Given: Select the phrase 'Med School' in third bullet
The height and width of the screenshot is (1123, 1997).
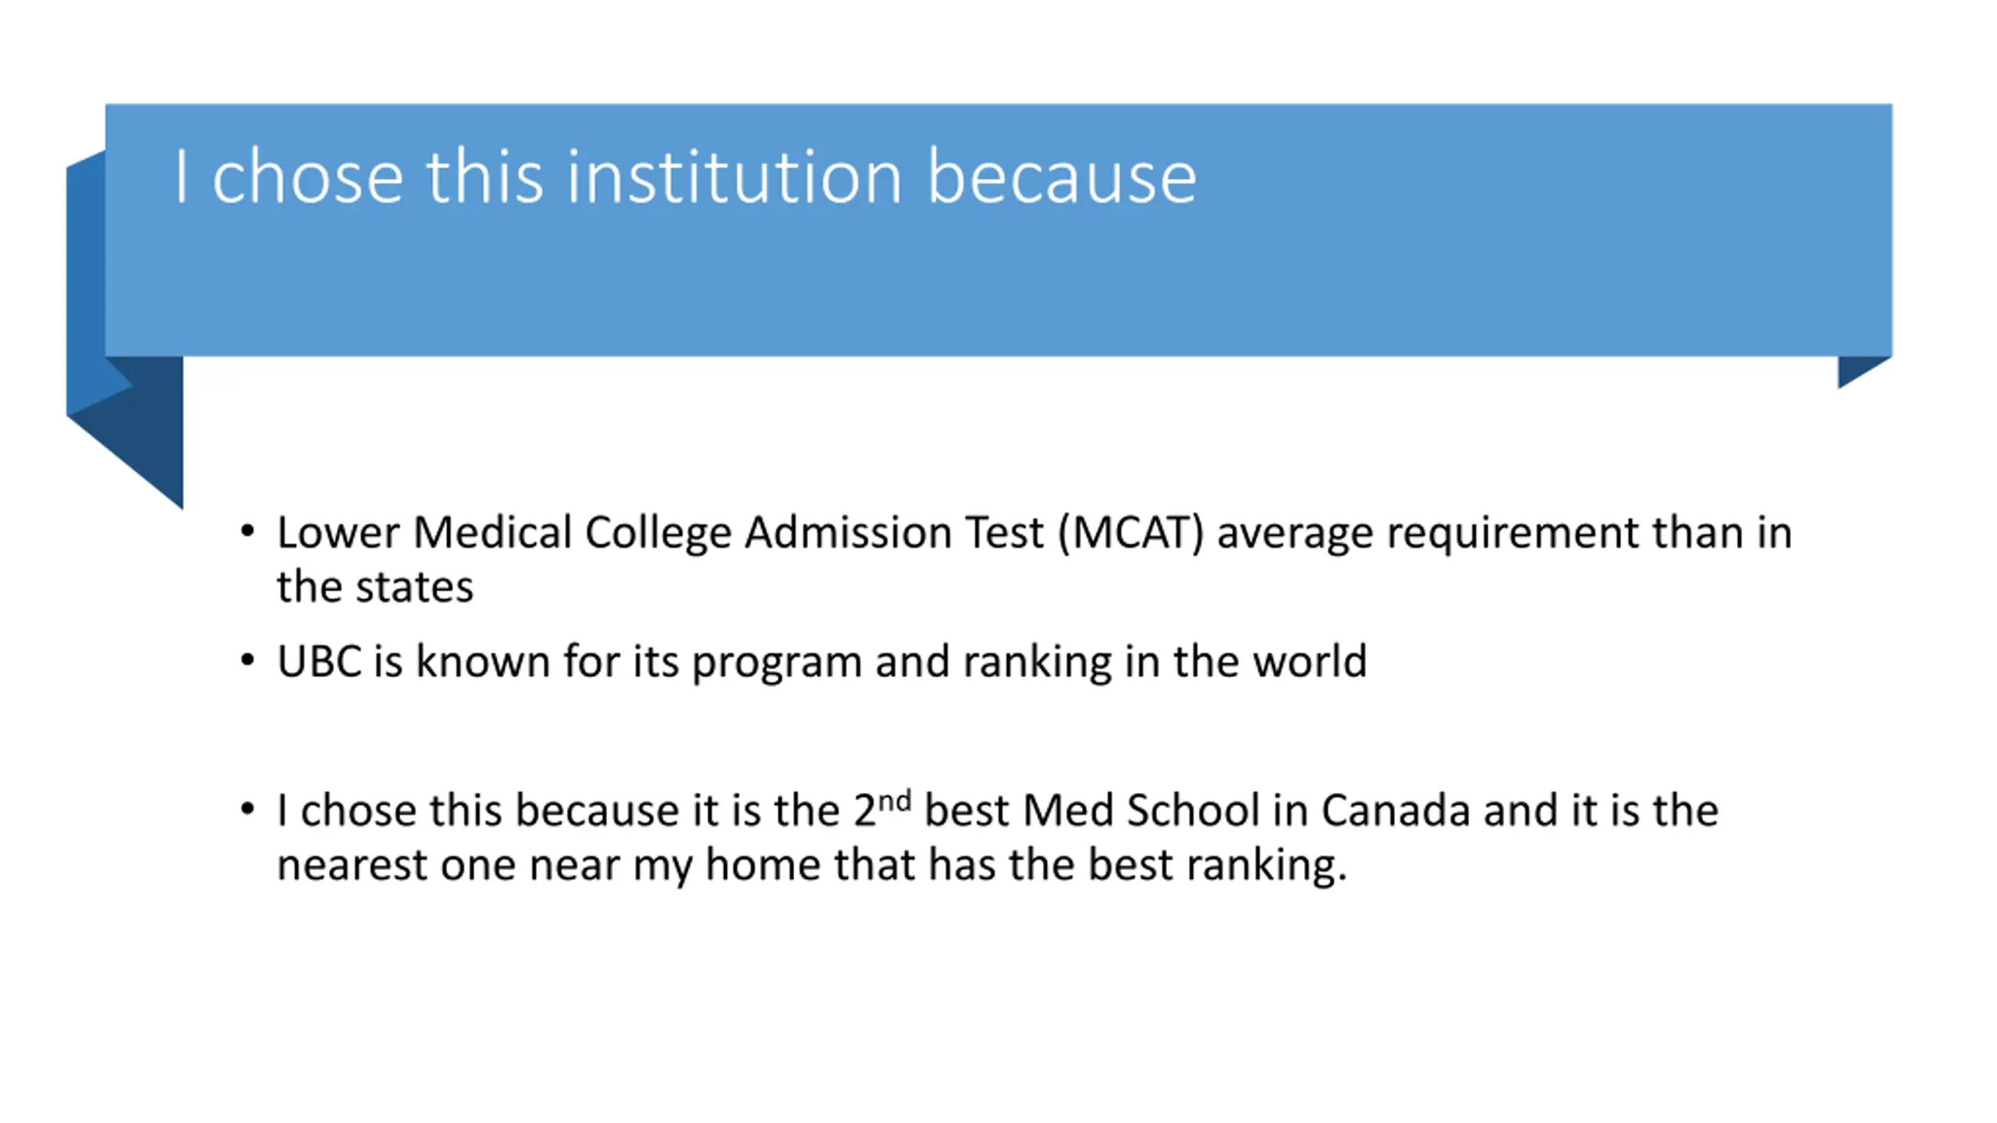Looking at the screenshot, I should [1141, 809].
